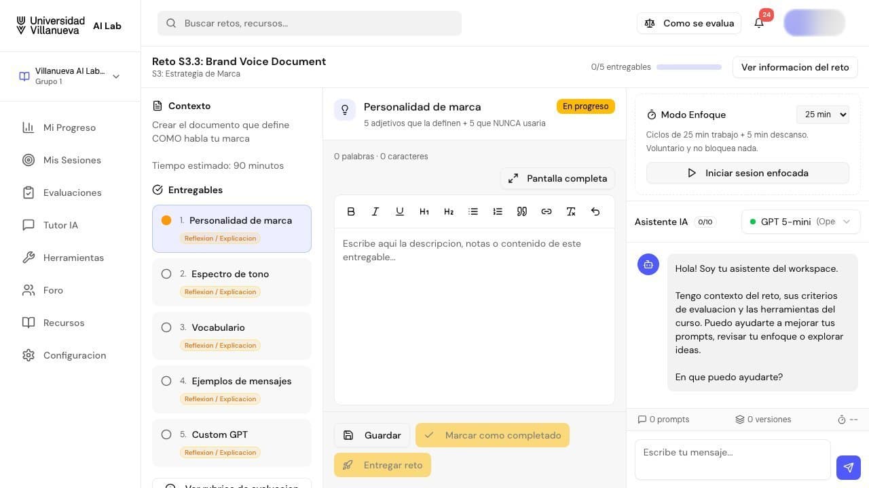
Task: Add blockquote using the quote icon
Action: (522, 211)
